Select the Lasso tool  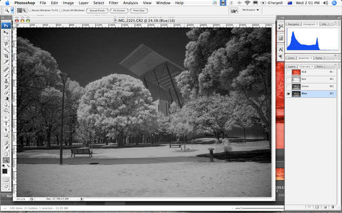pyautogui.click(x=6, y=44)
